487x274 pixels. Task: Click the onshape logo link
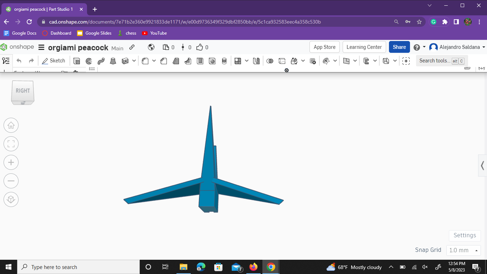17,47
